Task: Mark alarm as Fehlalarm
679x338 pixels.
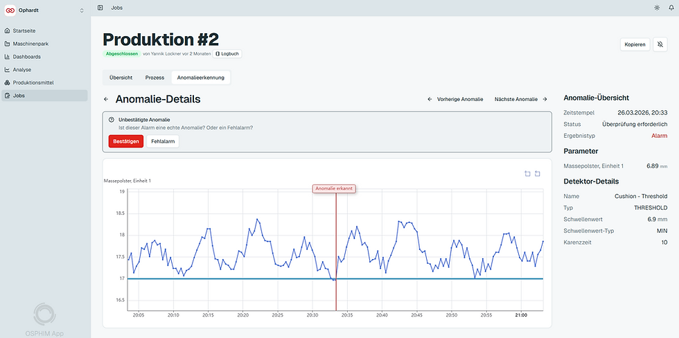Action: [163, 141]
